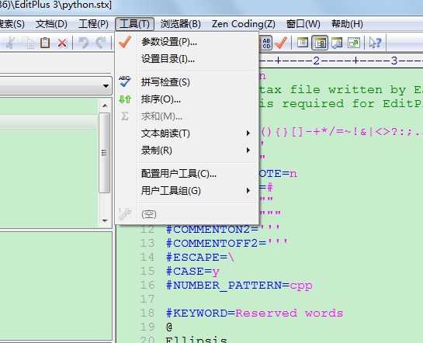The height and width of the screenshot is (343, 423).
Task: Choose 设置目录(I)... menu entry
Action: click(x=187, y=59)
